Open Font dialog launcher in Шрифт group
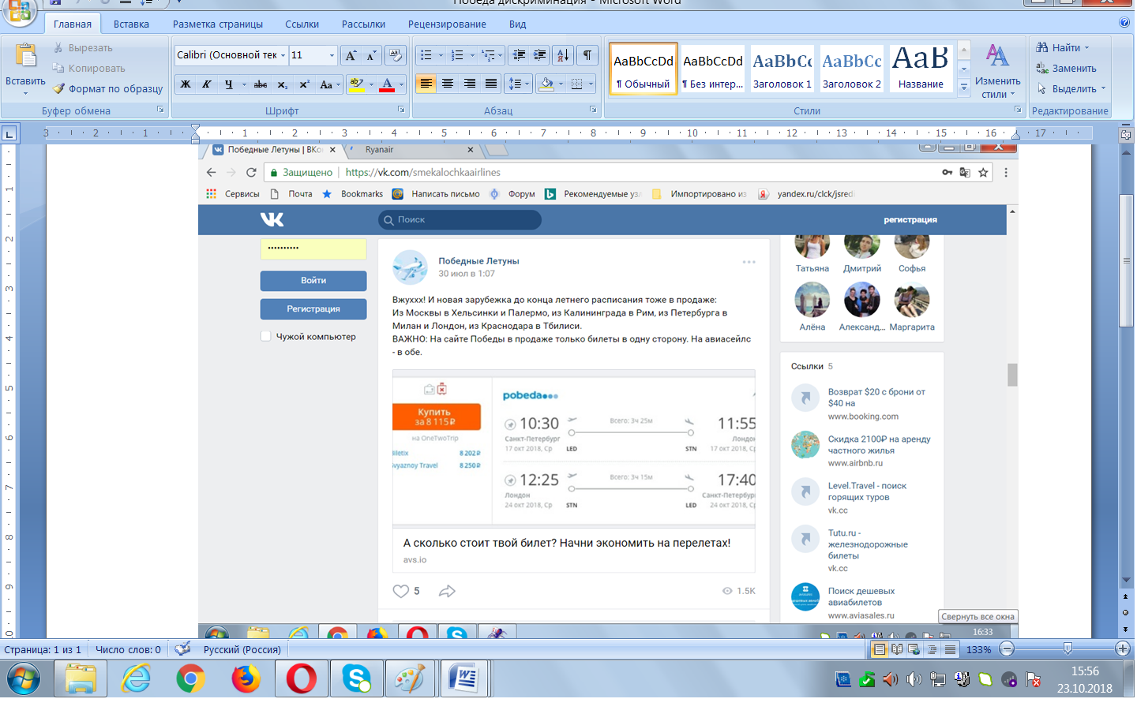This screenshot has width=1137, height=710. click(x=401, y=110)
